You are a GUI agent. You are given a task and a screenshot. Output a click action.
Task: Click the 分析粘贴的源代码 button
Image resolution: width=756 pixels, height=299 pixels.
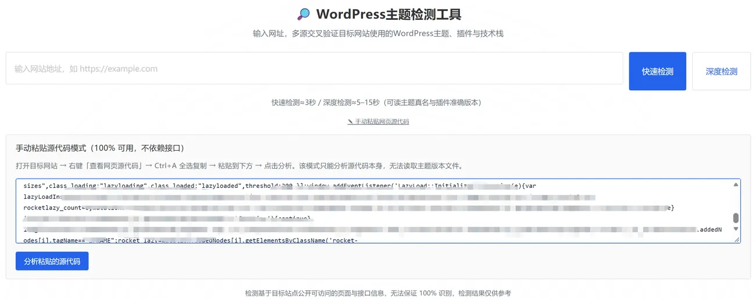point(52,261)
